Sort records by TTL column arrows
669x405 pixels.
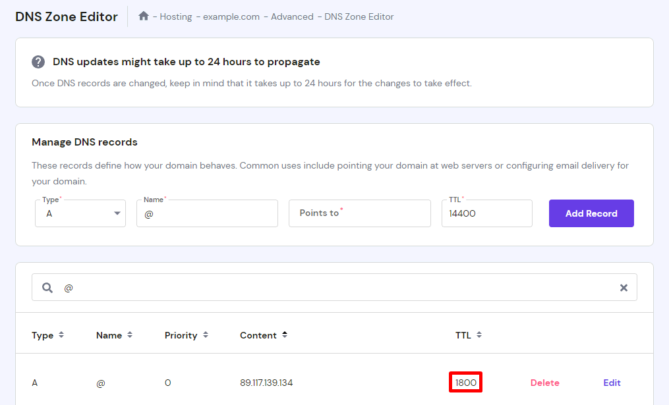click(479, 335)
